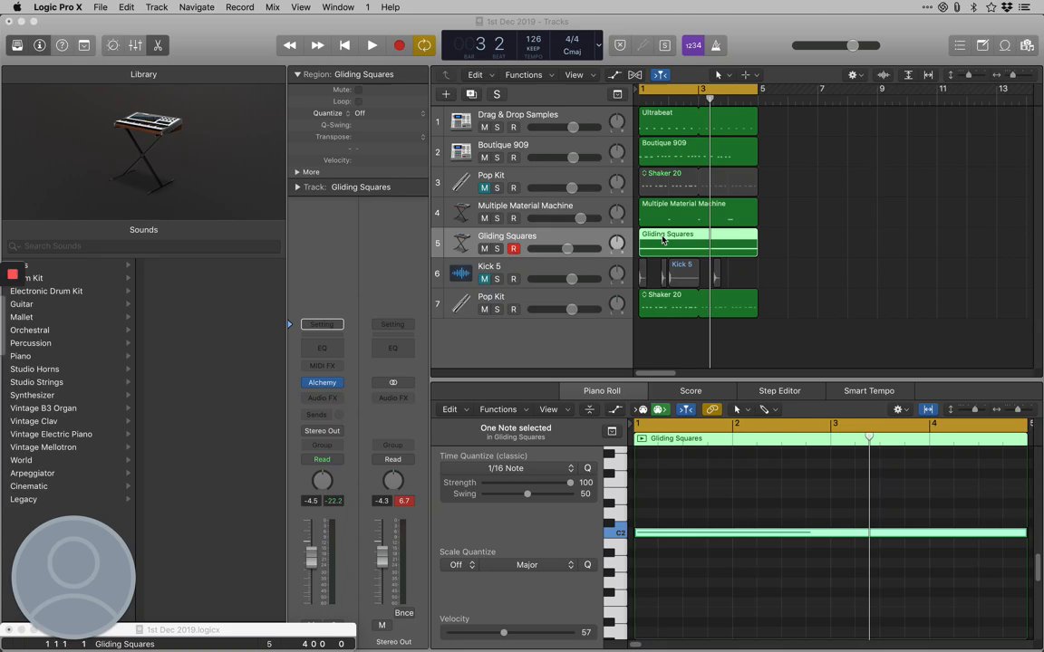Open the List Editors button
Screen dimensions: 1044x652
960,45
